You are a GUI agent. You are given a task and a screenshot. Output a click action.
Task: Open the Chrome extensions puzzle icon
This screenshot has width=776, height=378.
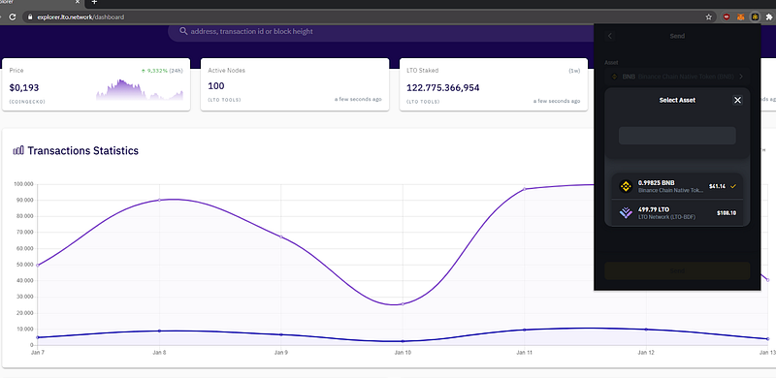point(769,16)
